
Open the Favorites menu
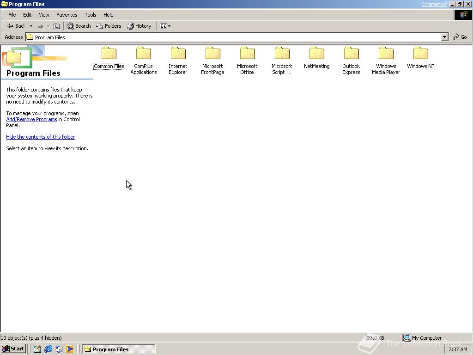click(67, 15)
